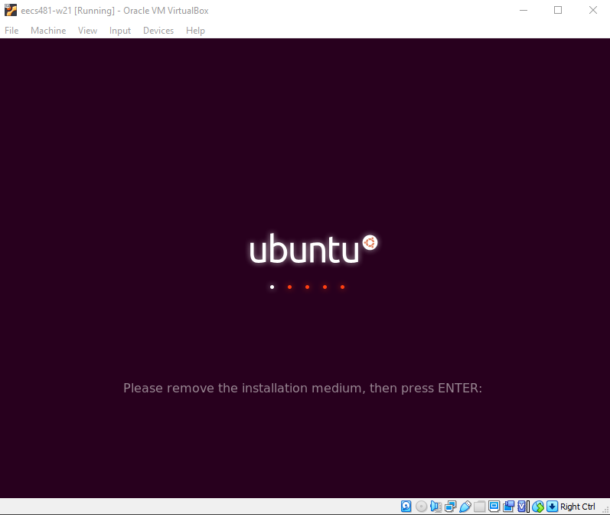The height and width of the screenshot is (515, 610).
Task: Click the 'Please remove the installation medium' prompt
Action: point(302,388)
